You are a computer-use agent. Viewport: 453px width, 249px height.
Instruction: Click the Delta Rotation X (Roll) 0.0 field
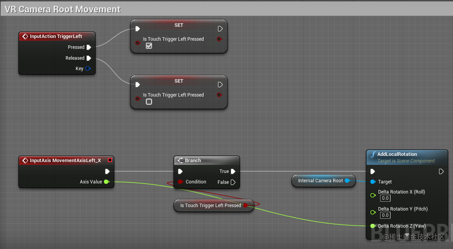click(385, 198)
